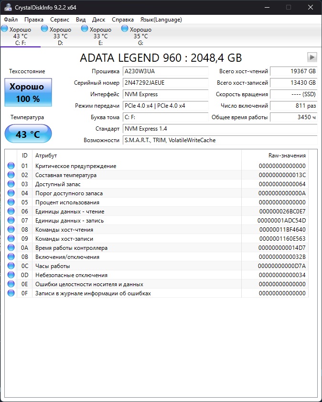Click the Стандарт field NVM Express 1.4

(x=220, y=129)
